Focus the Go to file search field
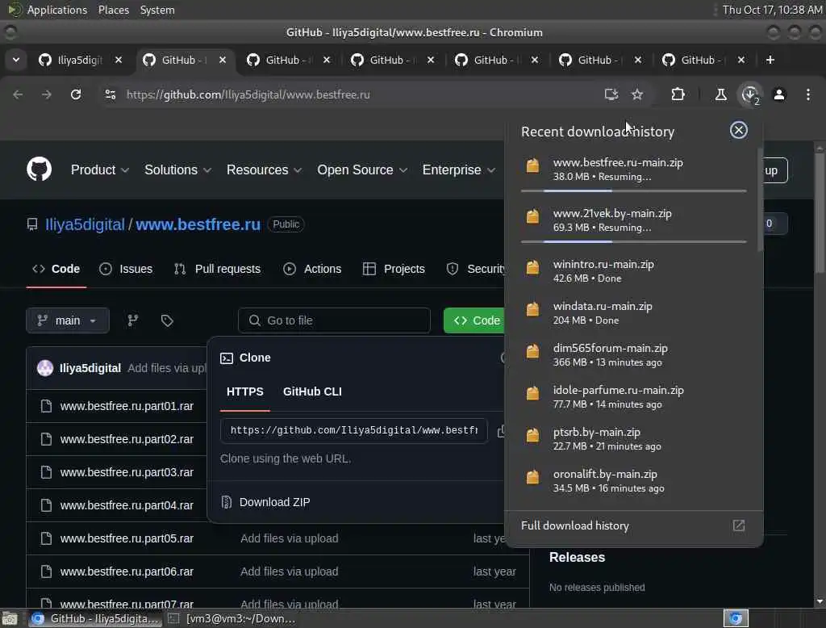The width and height of the screenshot is (826, 628). click(x=334, y=320)
